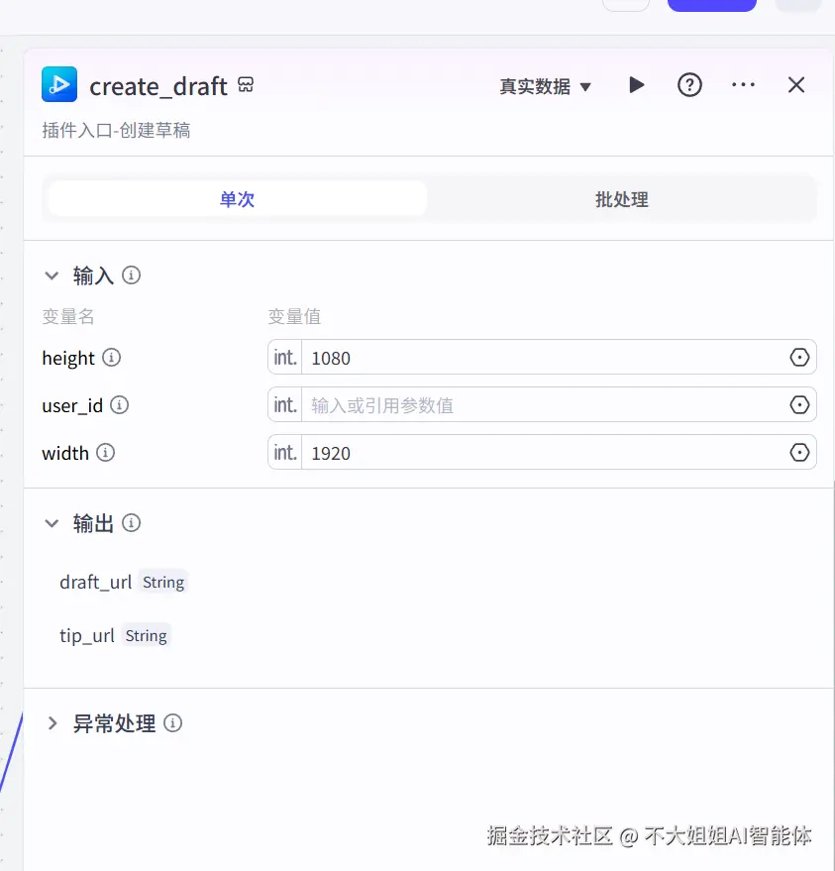Image resolution: width=835 pixels, height=871 pixels.
Task: Click the info icon beside 异常处理
Action: (173, 723)
